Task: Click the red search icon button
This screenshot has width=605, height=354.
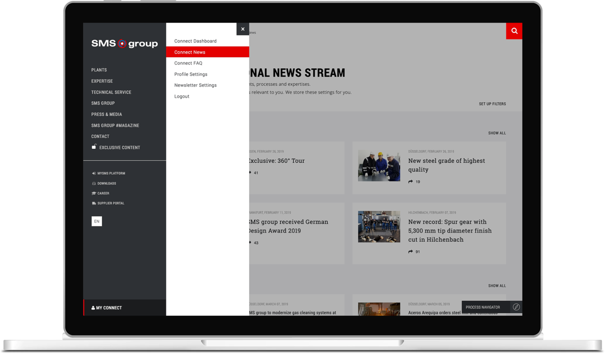Action: [514, 31]
